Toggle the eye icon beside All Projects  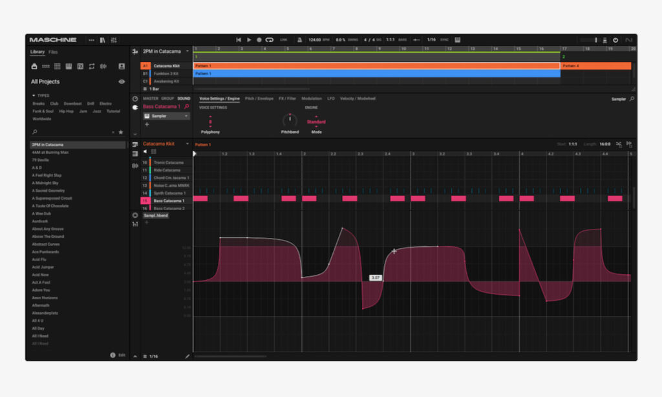pos(122,82)
